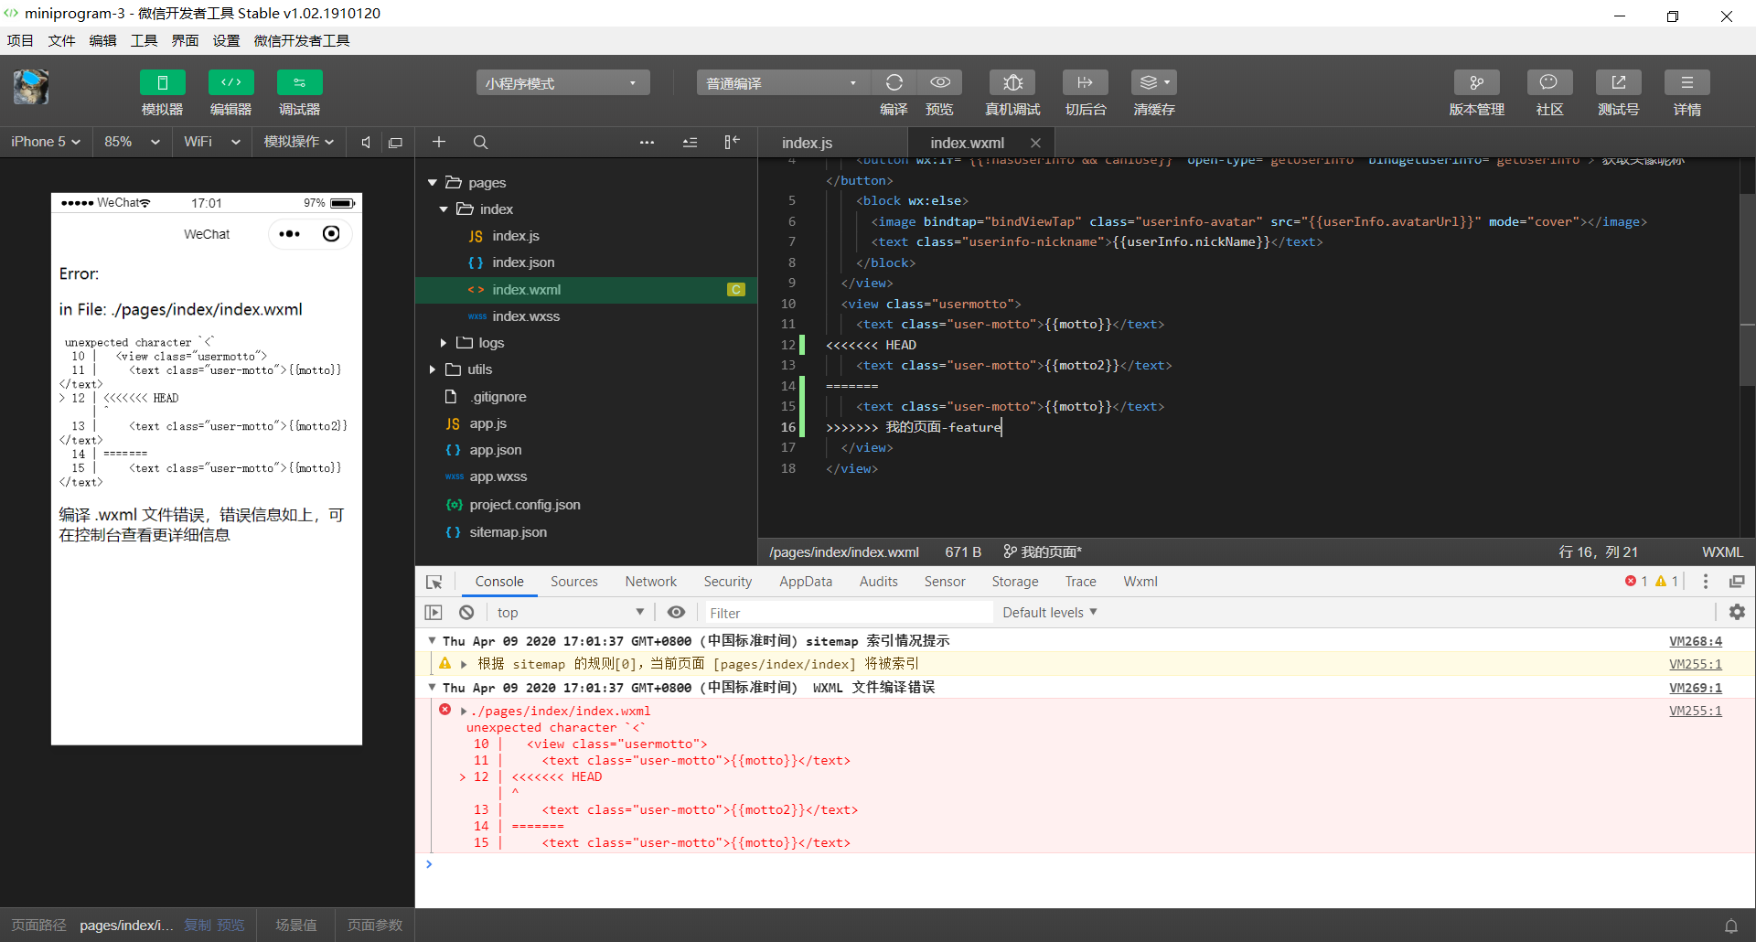This screenshot has width=1756, height=942.
Task: Click the VM269:1 source link
Action: point(1695,688)
